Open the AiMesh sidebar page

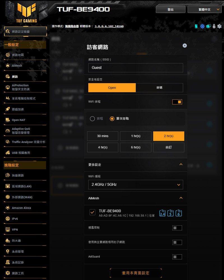tap(17, 66)
